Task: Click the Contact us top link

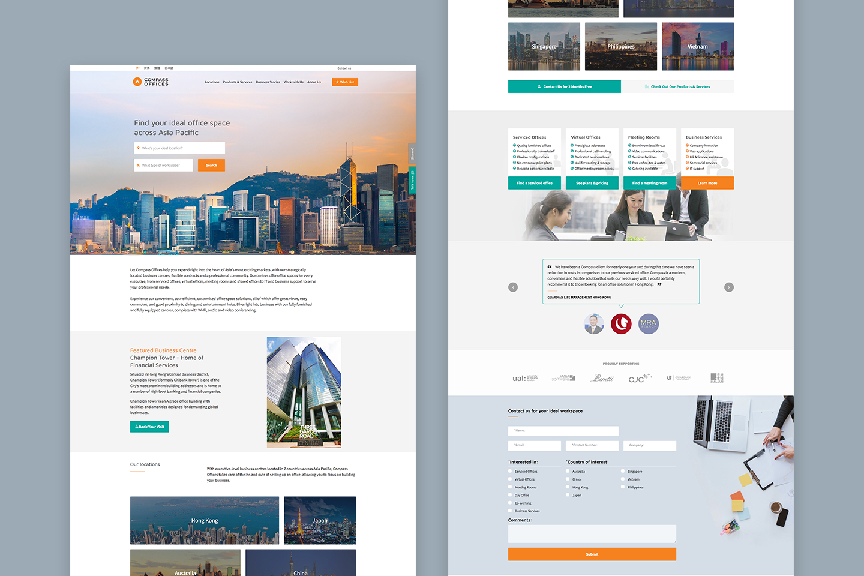Action: point(344,68)
